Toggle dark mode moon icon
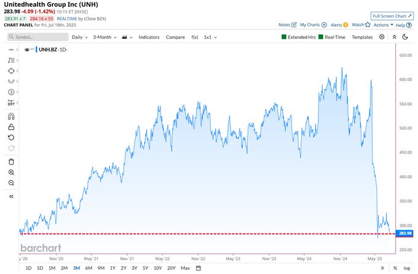Viewport: 418px width, 274px height. [x=405, y=37]
